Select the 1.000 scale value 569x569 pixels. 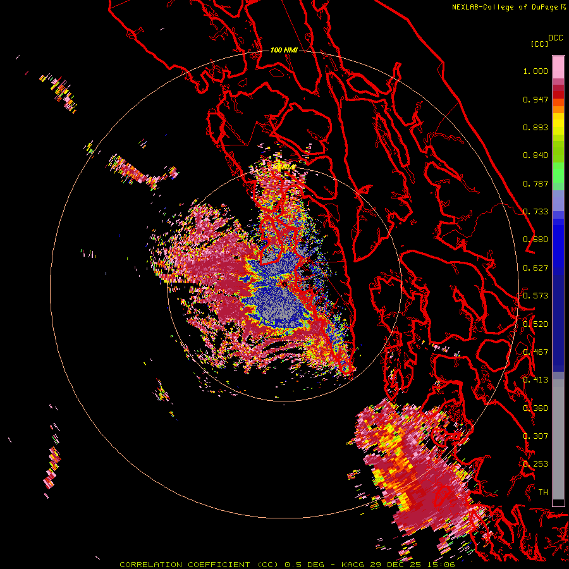(x=535, y=71)
